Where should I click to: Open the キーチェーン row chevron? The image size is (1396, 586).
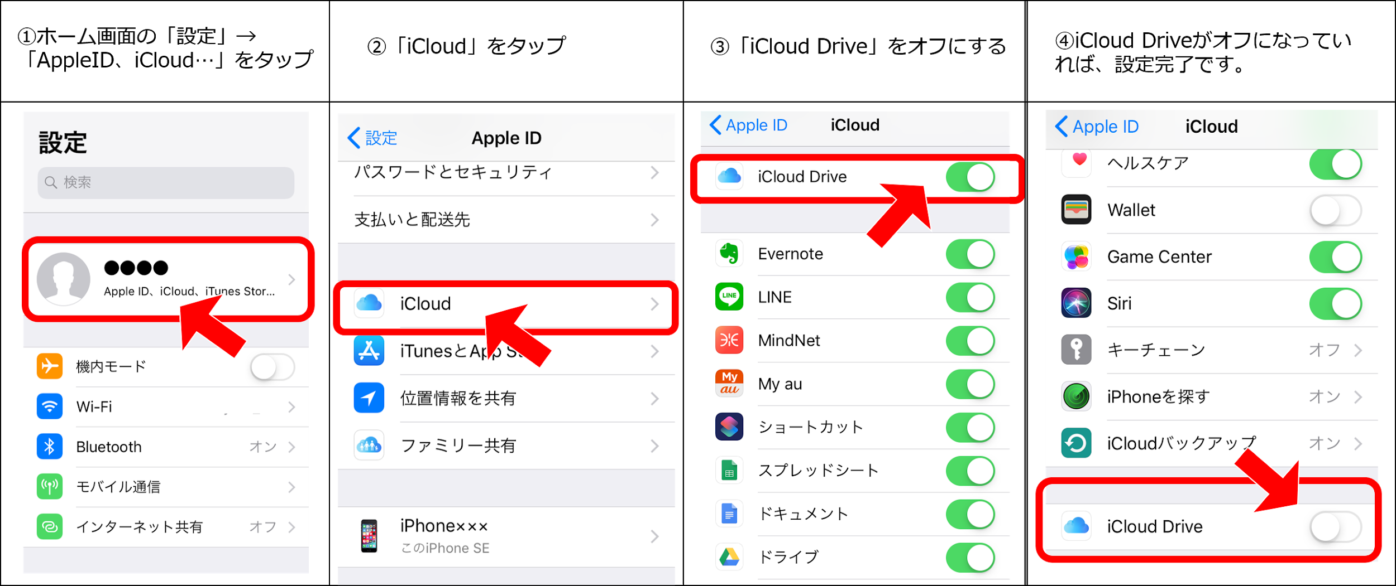point(1358,350)
